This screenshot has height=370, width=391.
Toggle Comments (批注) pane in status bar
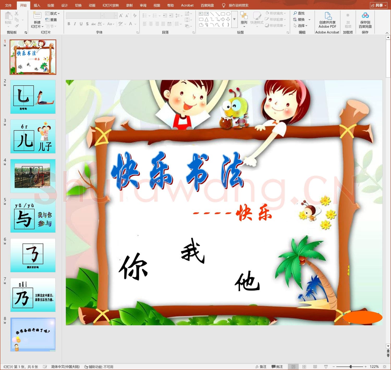(x=277, y=367)
